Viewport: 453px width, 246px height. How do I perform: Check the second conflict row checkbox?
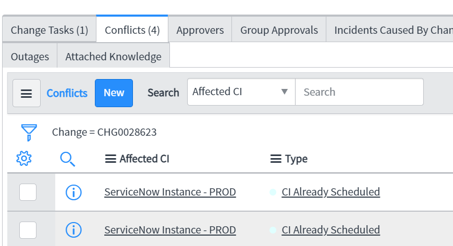(28, 230)
